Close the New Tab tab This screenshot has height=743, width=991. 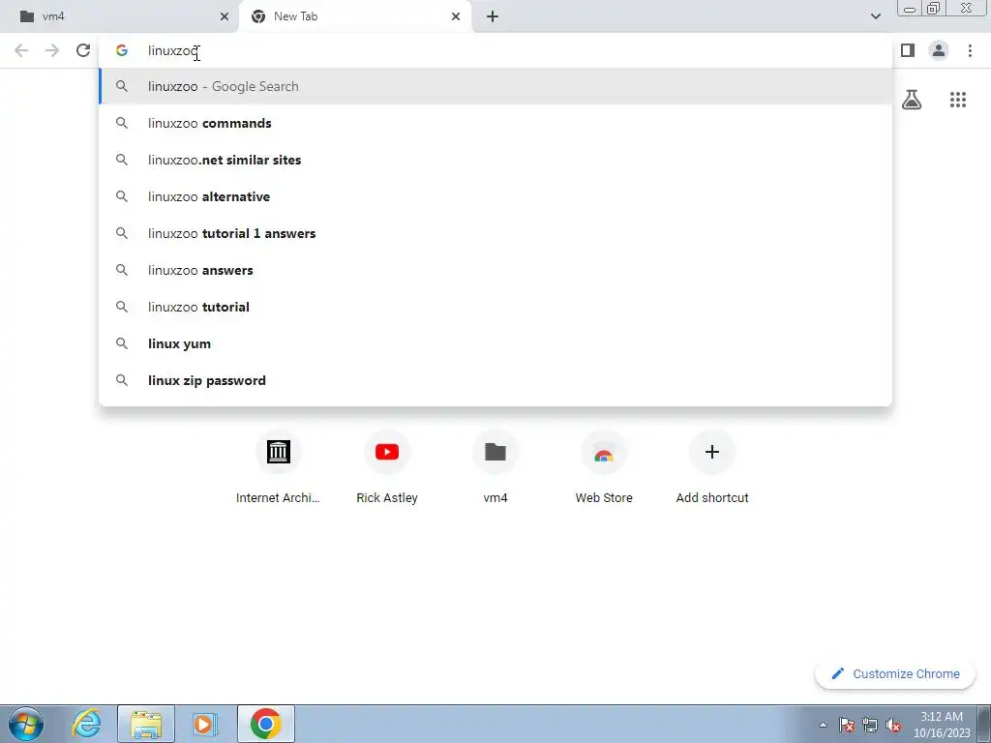pyautogui.click(x=455, y=16)
